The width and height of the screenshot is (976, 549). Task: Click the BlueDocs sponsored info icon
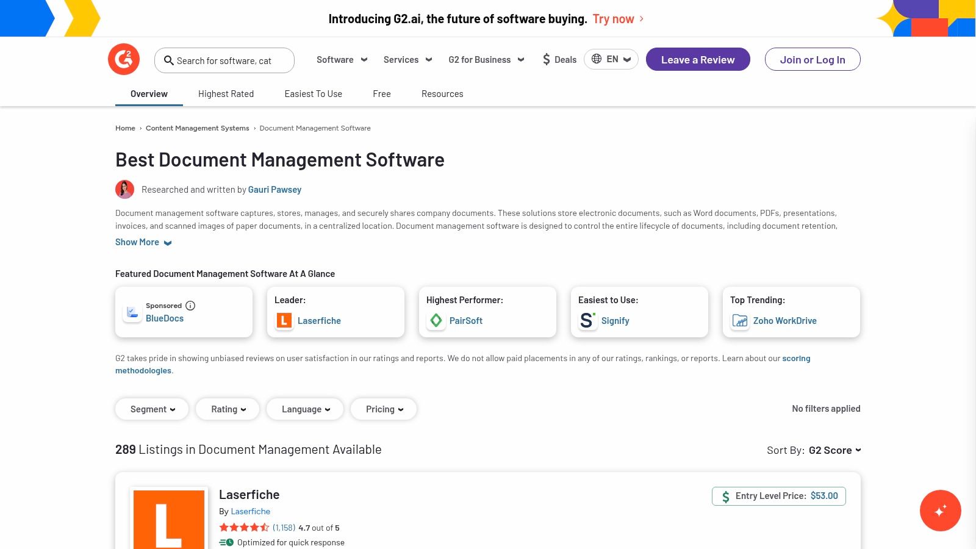point(190,306)
